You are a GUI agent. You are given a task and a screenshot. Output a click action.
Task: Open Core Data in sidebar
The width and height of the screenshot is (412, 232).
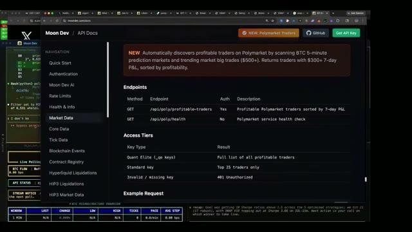(59, 129)
